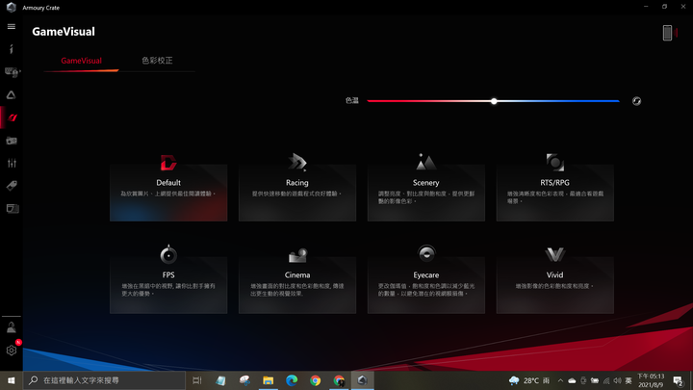The width and height of the screenshot is (693, 390).
Task: Click the Eyecare mode icon
Action: 426,254
